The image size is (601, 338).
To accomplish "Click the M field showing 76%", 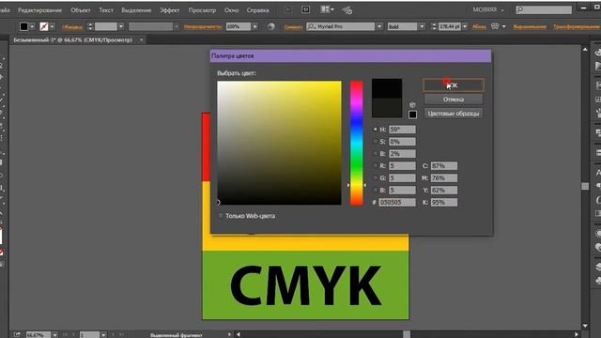I will point(444,177).
